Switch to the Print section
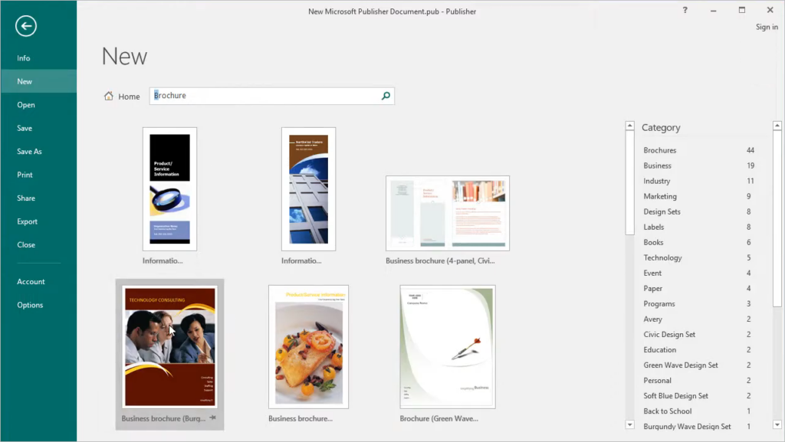This screenshot has width=785, height=442. point(25,175)
